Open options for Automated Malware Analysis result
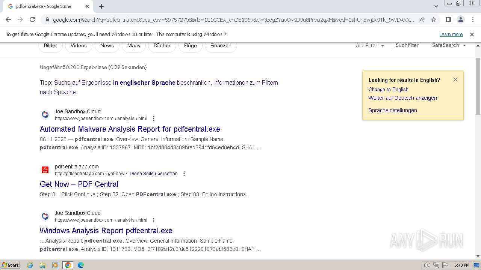This screenshot has height=270, width=481. coord(153,118)
